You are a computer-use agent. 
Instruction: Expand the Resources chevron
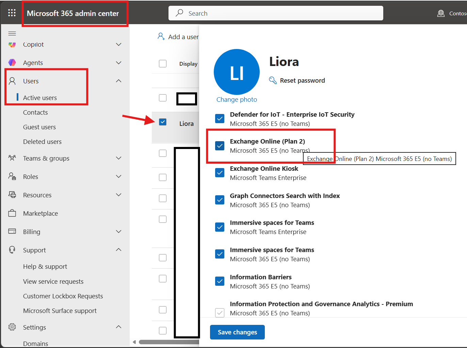pyautogui.click(x=118, y=195)
